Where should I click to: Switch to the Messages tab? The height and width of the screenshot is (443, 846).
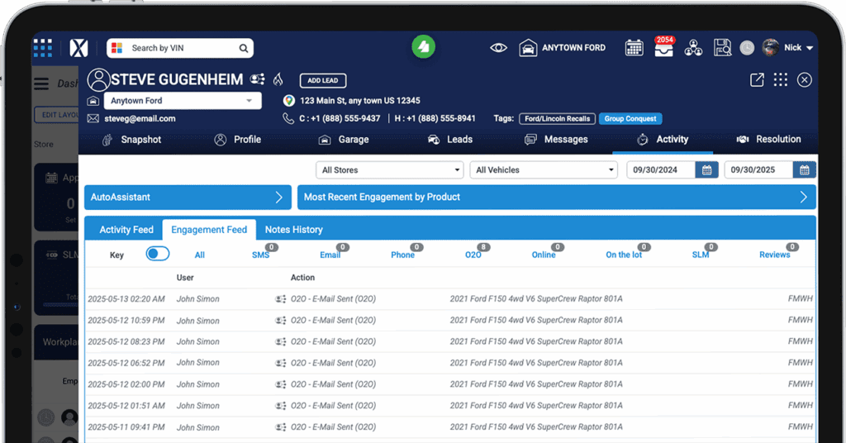click(x=556, y=140)
